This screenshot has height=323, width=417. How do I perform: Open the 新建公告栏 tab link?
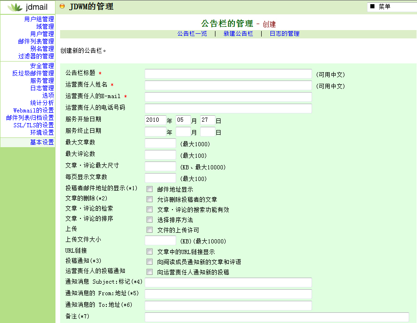tap(238, 34)
